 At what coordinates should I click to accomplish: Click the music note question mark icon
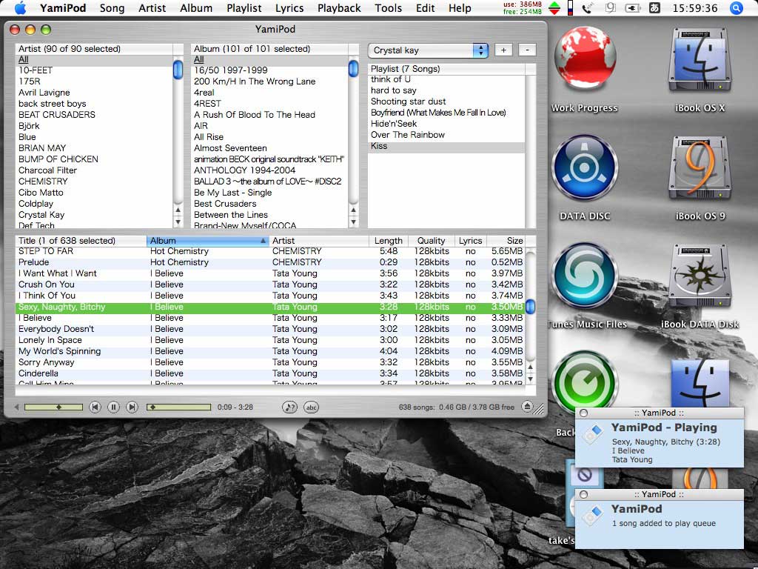coord(289,407)
